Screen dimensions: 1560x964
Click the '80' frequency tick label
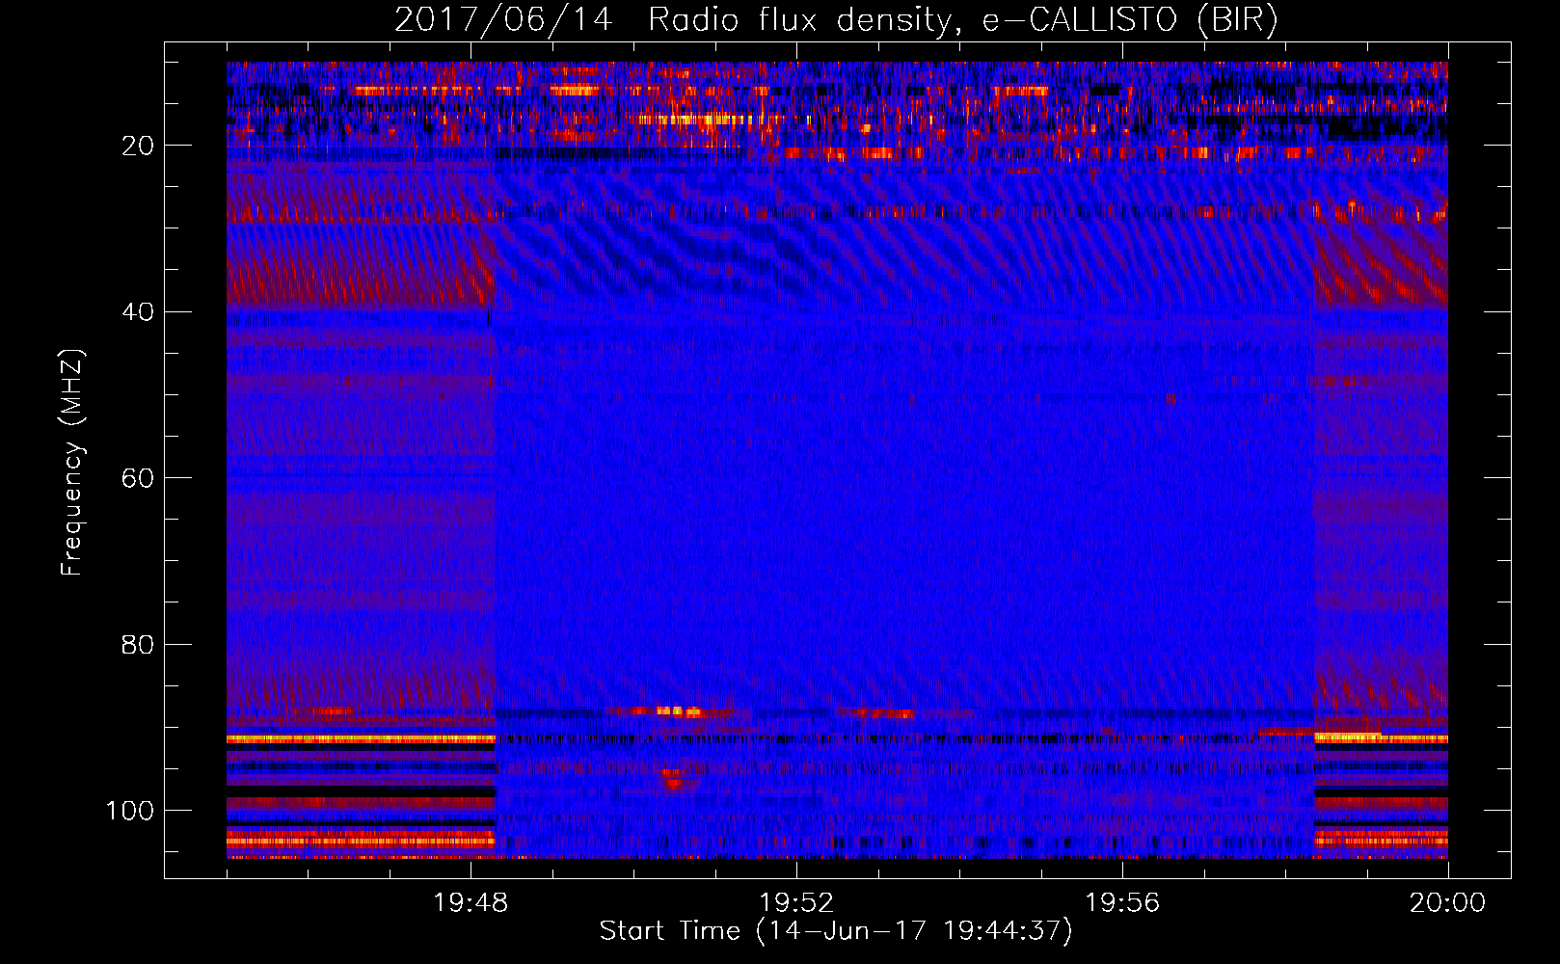click(x=138, y=644)
